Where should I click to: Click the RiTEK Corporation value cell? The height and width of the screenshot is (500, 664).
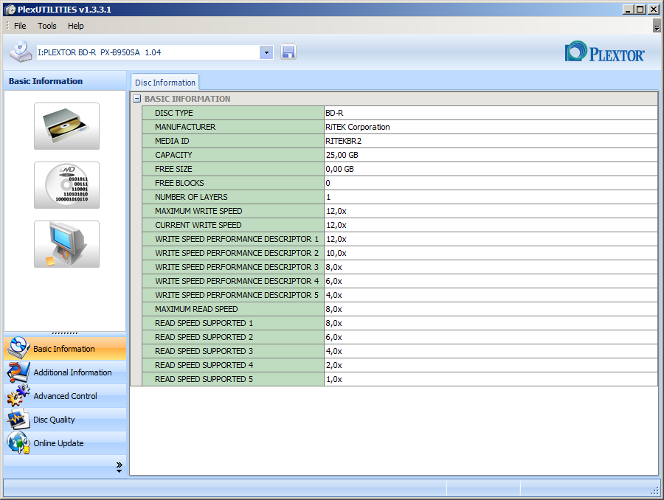491,127
